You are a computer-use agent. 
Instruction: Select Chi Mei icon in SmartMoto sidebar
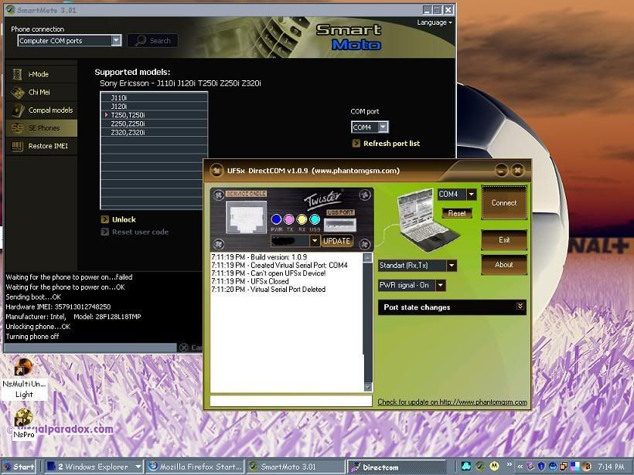(x=17, y=93)
